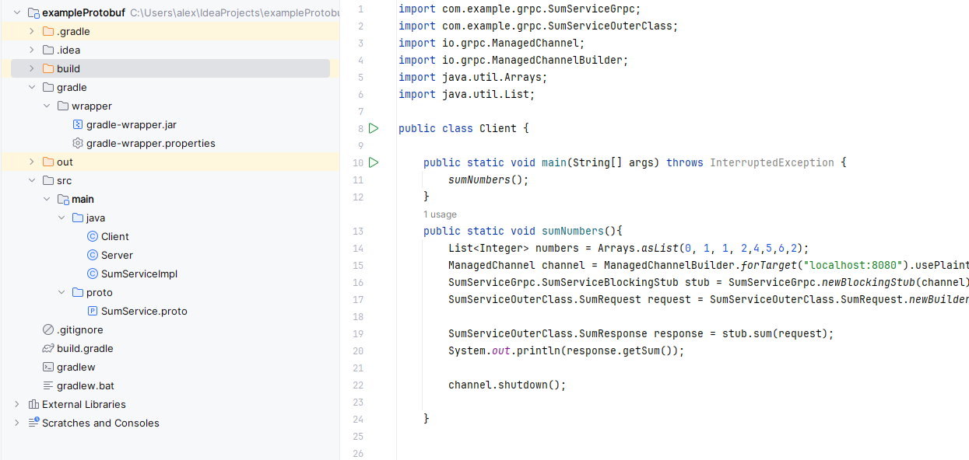Click the out folder icon
The image size is (969, 460).
(x=48, y=162)
